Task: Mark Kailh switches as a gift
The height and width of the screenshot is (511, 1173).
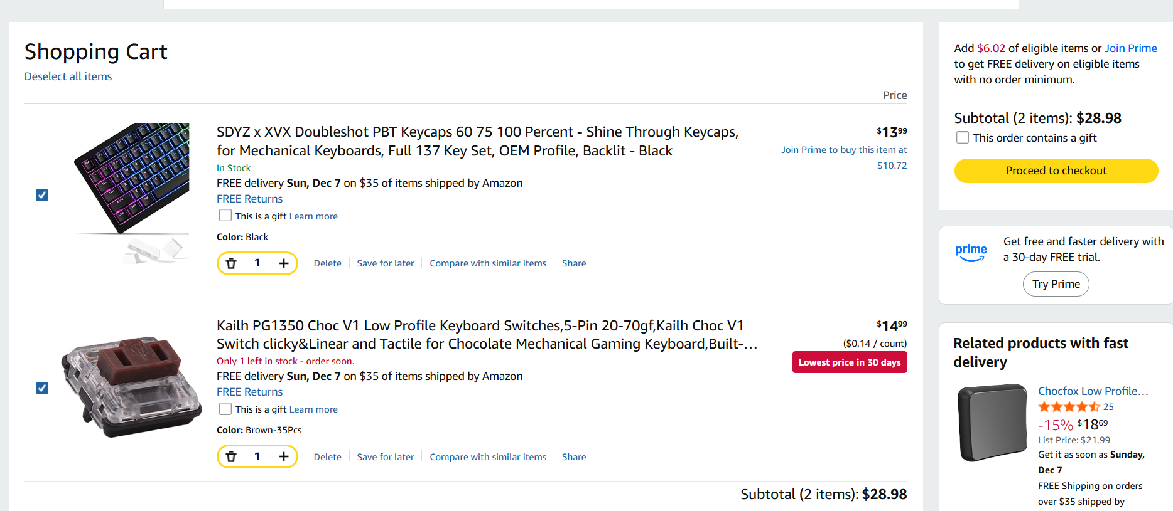Action: tap(225, 409)
